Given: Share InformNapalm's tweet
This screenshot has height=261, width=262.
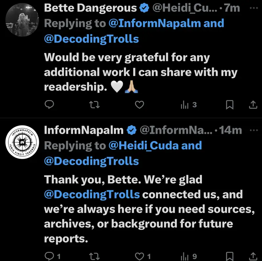Looking at the screenshot, I should click(x=253, y=256).
